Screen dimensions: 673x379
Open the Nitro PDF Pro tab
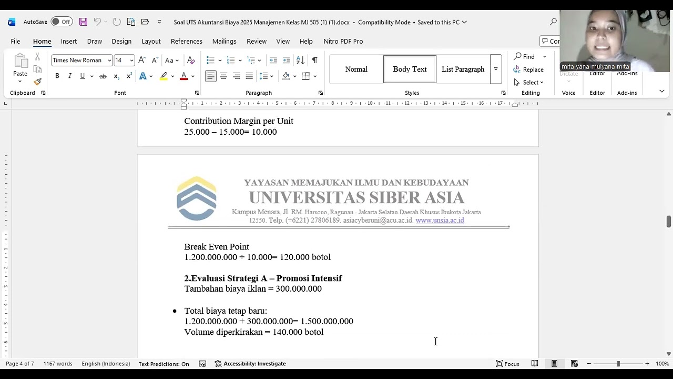click(x=343, y=41)
